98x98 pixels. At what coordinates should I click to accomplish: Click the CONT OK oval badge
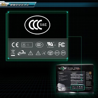(x=50, y=53)
